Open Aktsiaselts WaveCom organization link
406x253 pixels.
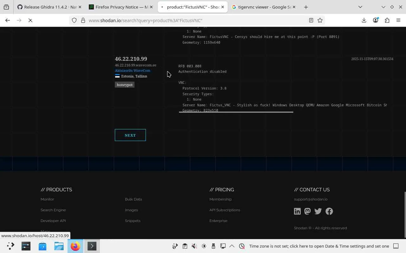[133, 71]
